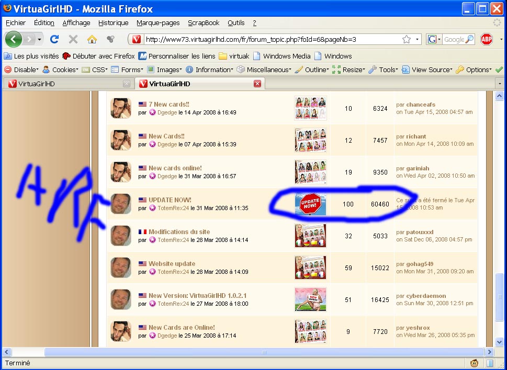Click the Adblock Plus ABP icon

pos(486,39)
